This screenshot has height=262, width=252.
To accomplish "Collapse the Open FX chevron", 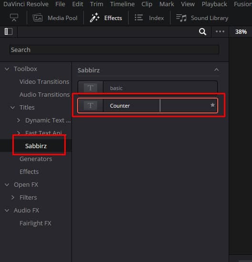I will point(7,185).
